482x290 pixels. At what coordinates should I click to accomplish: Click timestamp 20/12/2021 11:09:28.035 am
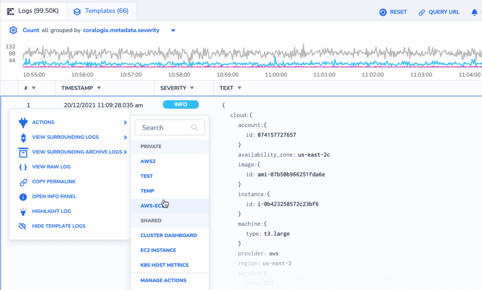pyautogui.click(x=103, y=105)
